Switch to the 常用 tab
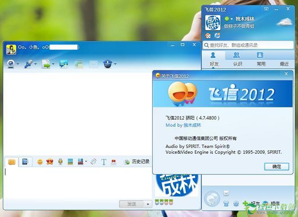This screenshot has width=298, height=217. 261,59
